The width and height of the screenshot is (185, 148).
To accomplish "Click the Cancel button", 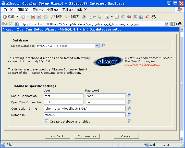I will pyautogui.click(x=126, y=136).
